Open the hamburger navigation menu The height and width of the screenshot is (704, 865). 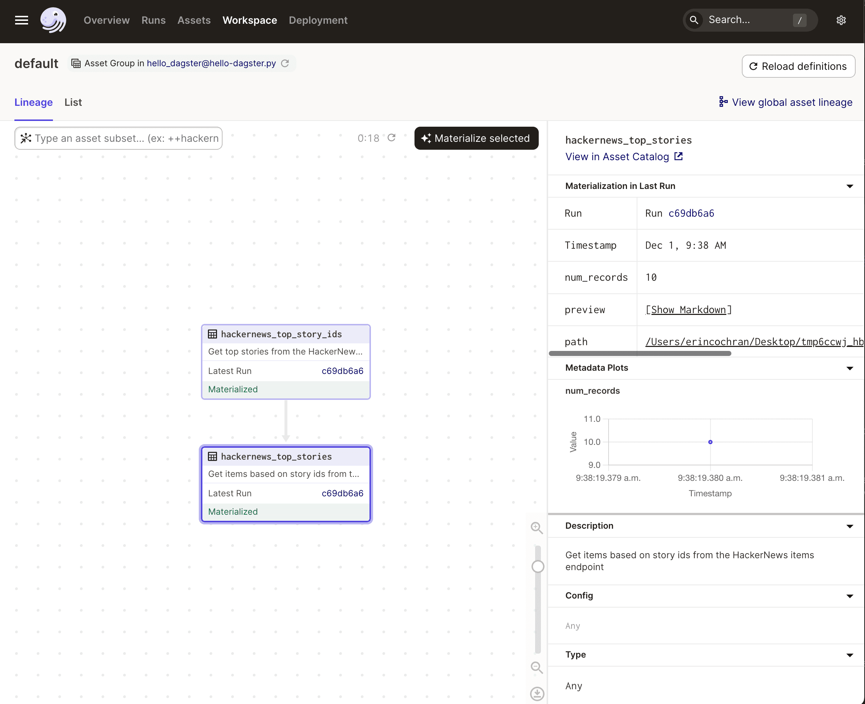click(21, 20)
